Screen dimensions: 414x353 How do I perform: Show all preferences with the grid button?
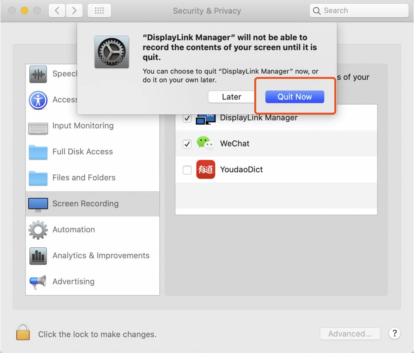[99, 11]
